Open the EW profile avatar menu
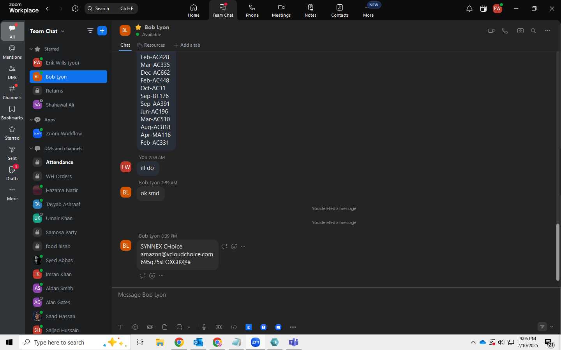Screen dimensions: 561x350 (x=497, y=9)
